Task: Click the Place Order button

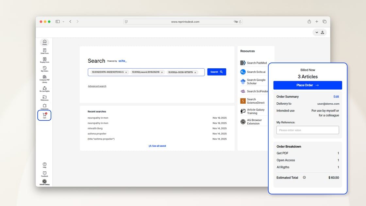Action: [x=308, y=85]
